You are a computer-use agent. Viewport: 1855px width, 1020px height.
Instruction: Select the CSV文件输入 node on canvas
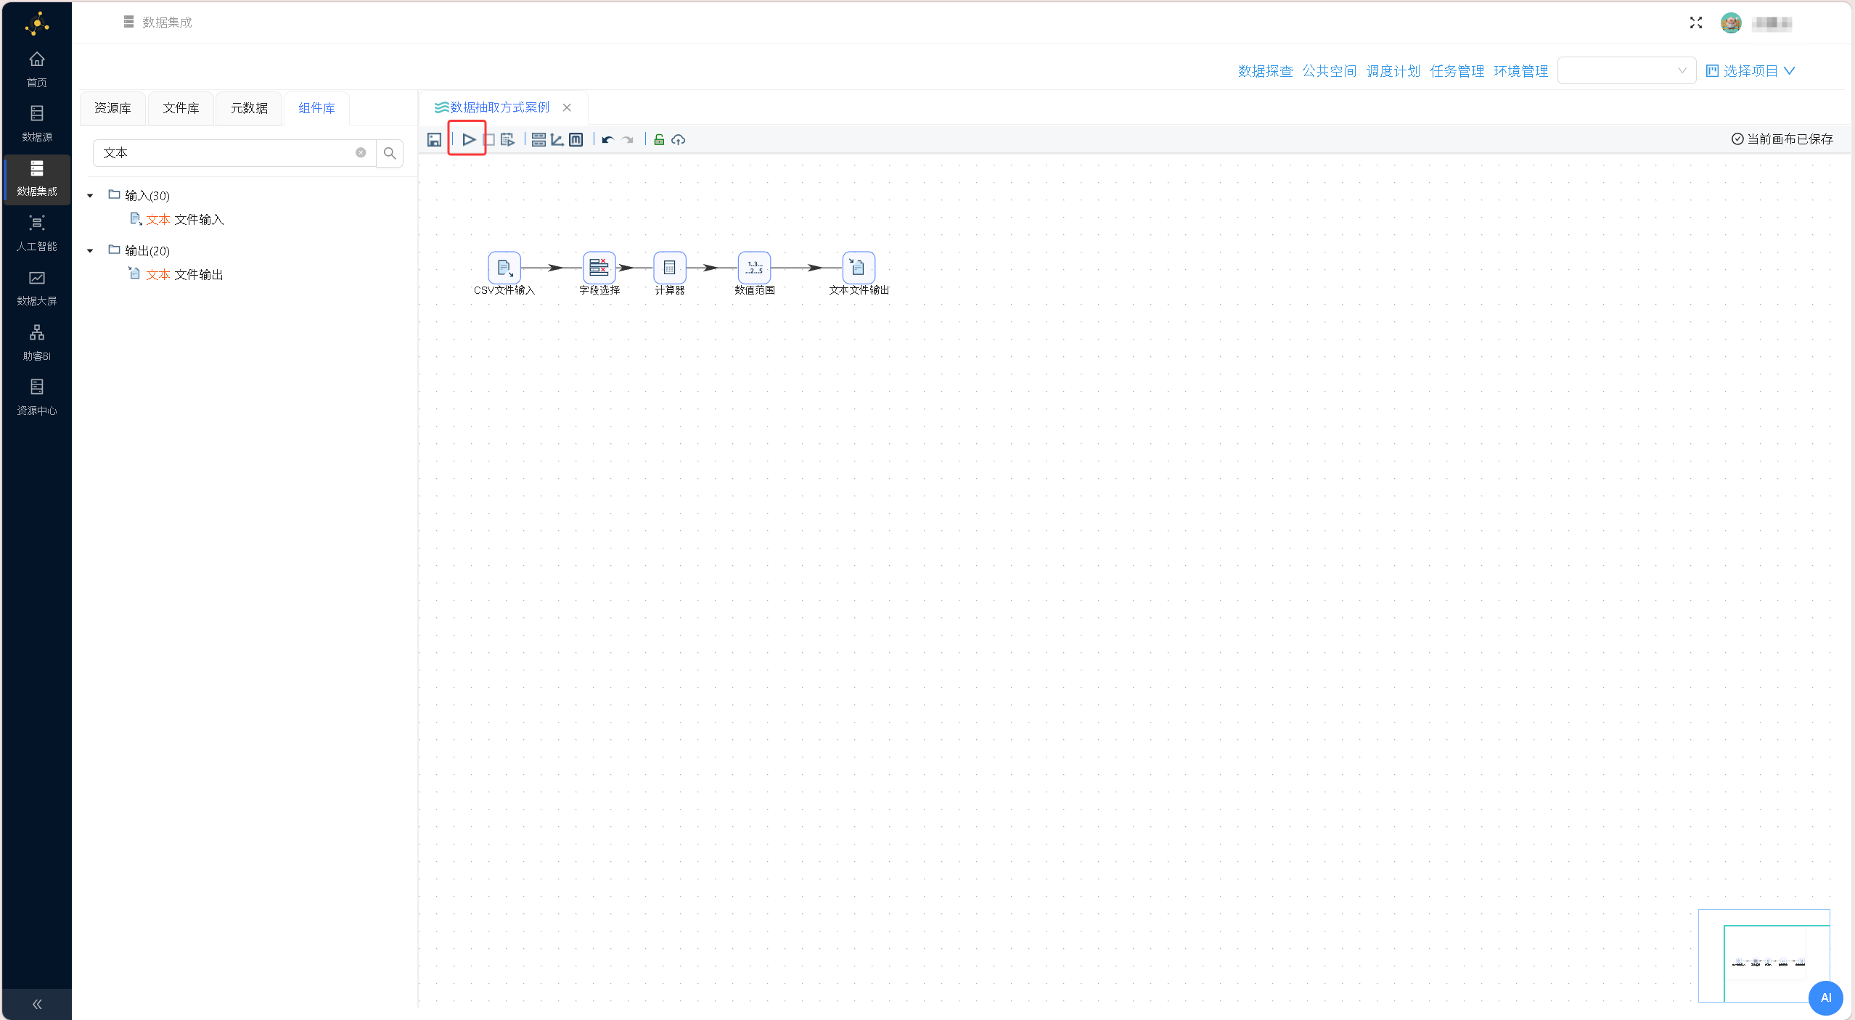504,268
